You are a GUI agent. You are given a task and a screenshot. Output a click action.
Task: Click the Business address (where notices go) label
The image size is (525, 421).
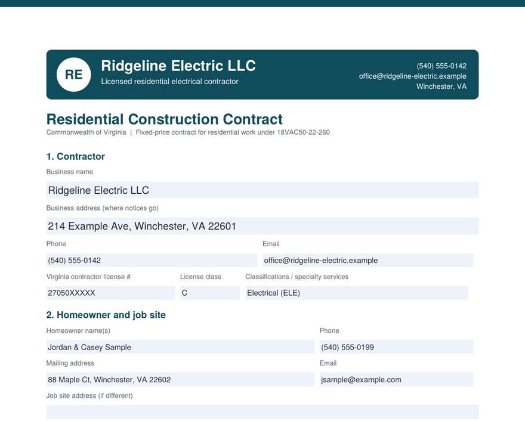[x=102, y=208]
